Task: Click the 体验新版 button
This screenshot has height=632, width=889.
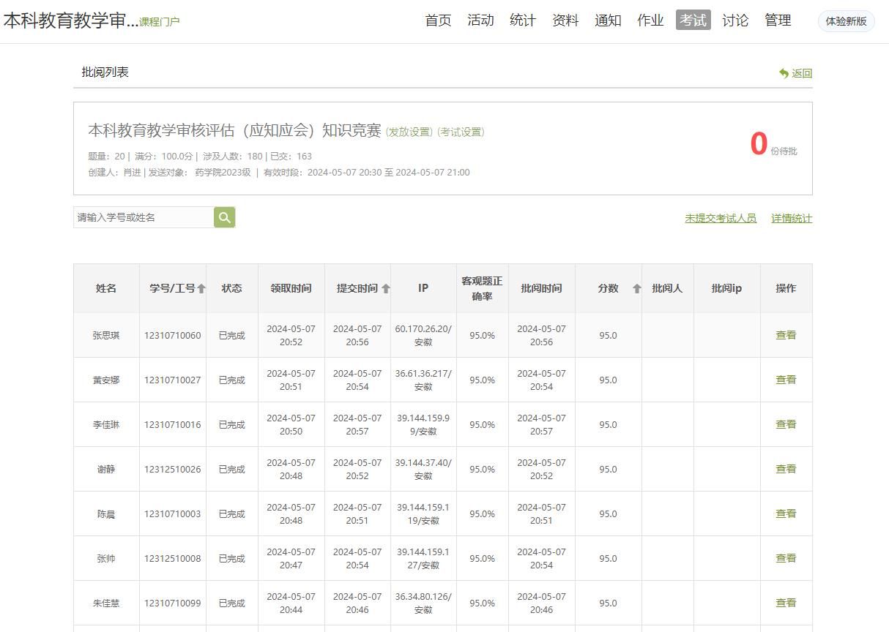Action: [x=846, y=21]
